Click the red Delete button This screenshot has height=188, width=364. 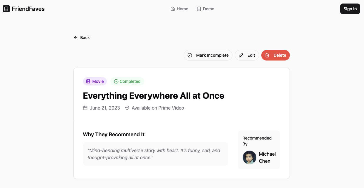pyautogui.click(x=275, y=55)
